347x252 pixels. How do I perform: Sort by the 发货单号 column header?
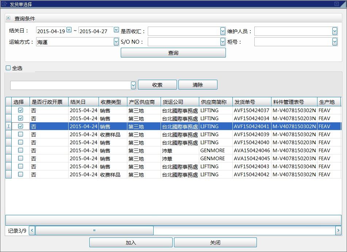252,102
